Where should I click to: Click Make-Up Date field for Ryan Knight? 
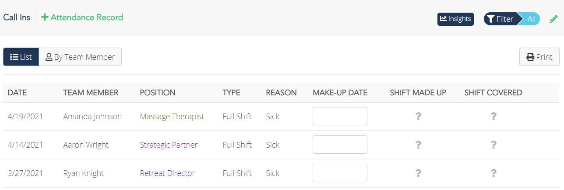(x=340, y=173)
